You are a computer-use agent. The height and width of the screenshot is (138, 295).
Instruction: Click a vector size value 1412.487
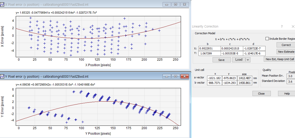[245, 78]
